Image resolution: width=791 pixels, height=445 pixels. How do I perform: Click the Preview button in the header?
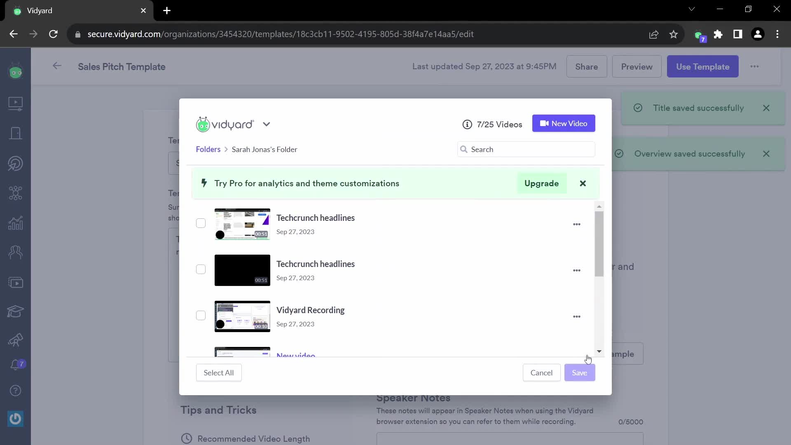637,66
